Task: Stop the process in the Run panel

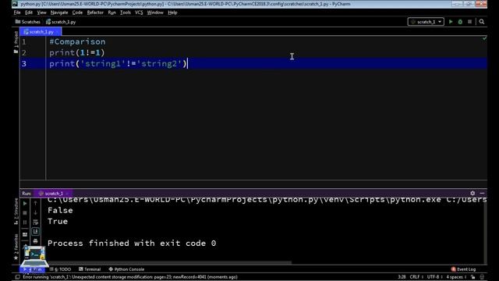Action: [x=25, y=213]
